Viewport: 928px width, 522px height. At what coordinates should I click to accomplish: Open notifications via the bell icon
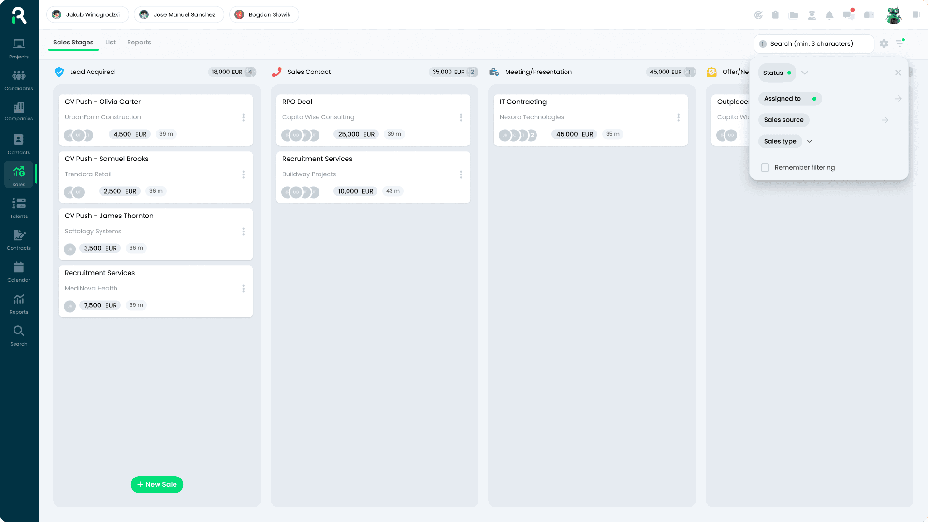(x=830, y=15)
